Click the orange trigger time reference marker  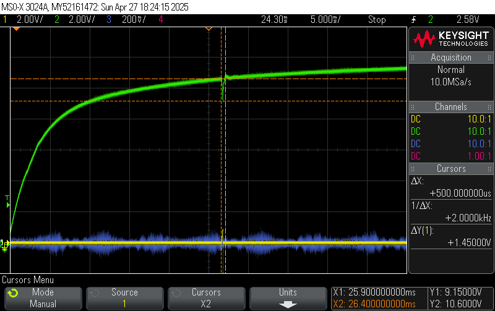tap(16, 29)
